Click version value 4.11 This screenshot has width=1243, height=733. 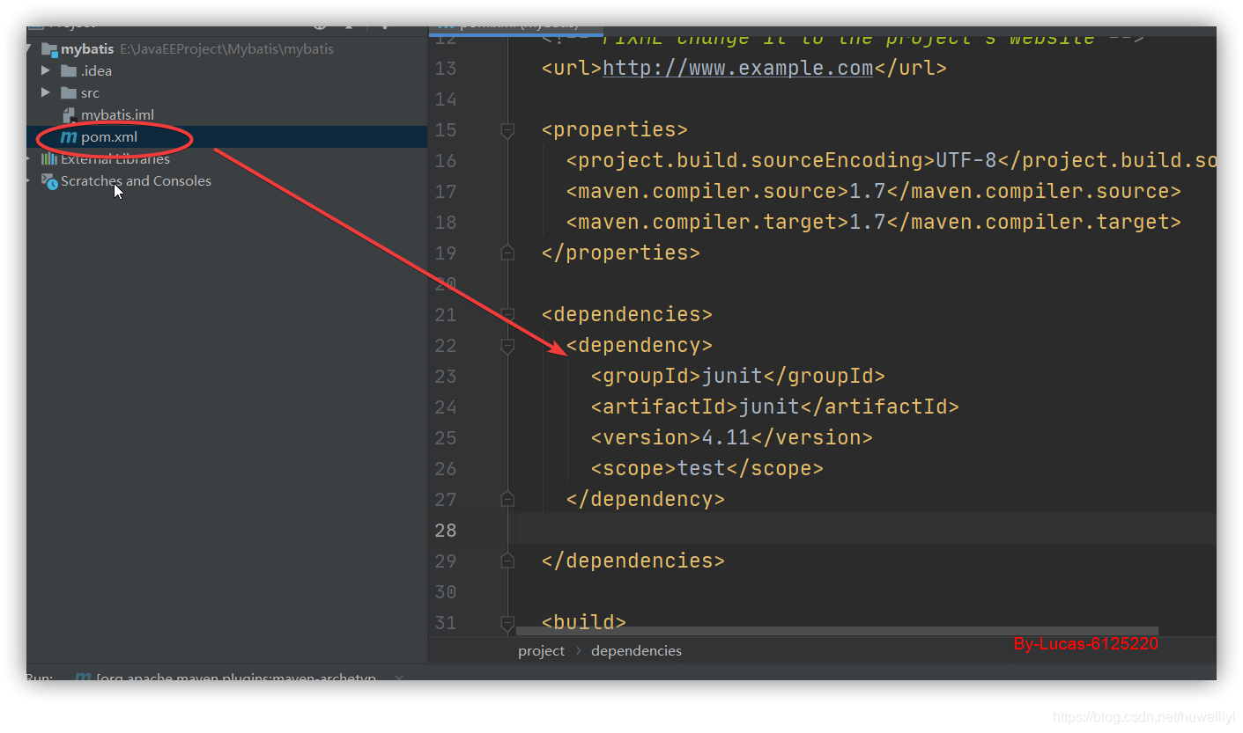726,437
